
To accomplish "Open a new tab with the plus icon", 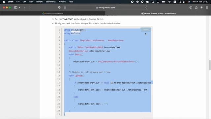I will tap(201, 8).
